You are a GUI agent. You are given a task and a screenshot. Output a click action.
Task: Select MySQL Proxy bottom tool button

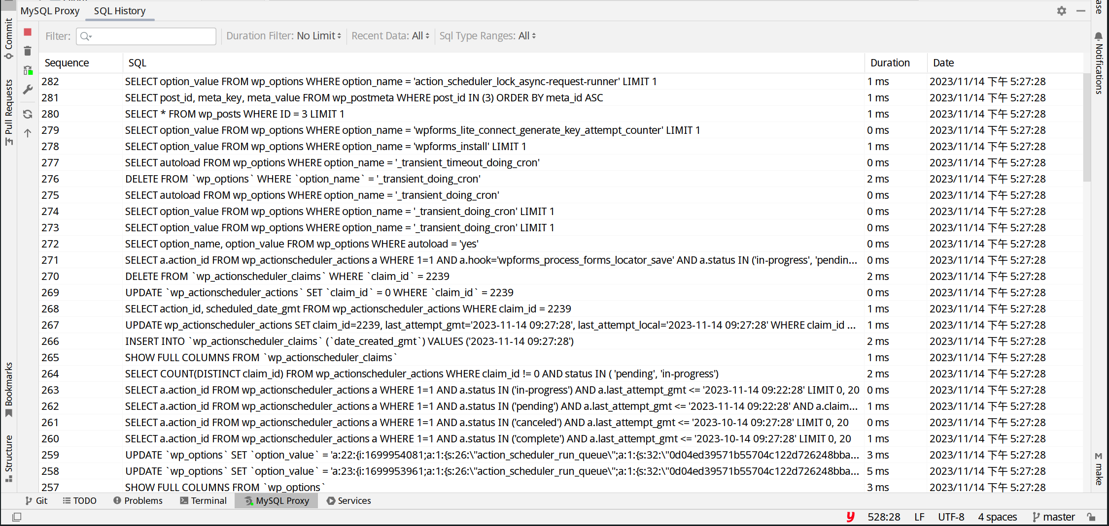point(277,500)
